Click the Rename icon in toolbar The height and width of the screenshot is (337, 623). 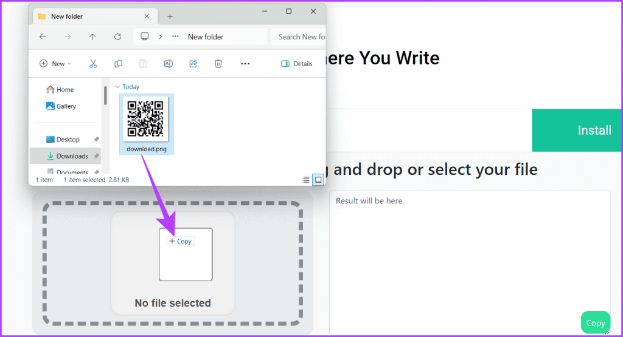[x=169, y=64]
